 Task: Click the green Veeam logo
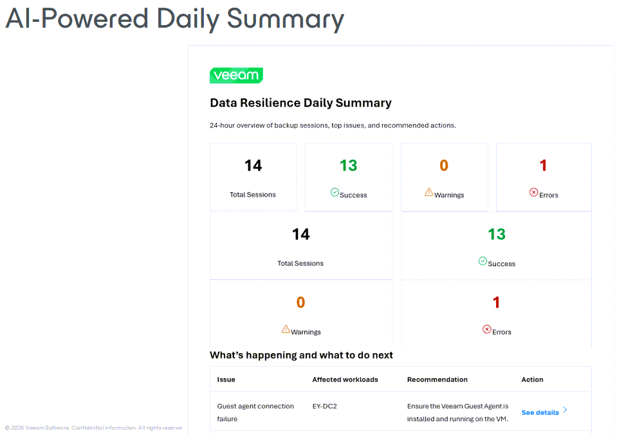pyautogui.click(x=236, y=75)
